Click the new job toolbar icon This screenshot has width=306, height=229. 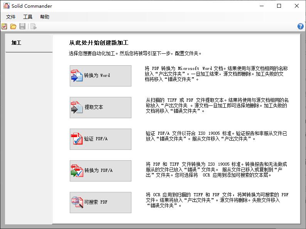tap(4, 26)
